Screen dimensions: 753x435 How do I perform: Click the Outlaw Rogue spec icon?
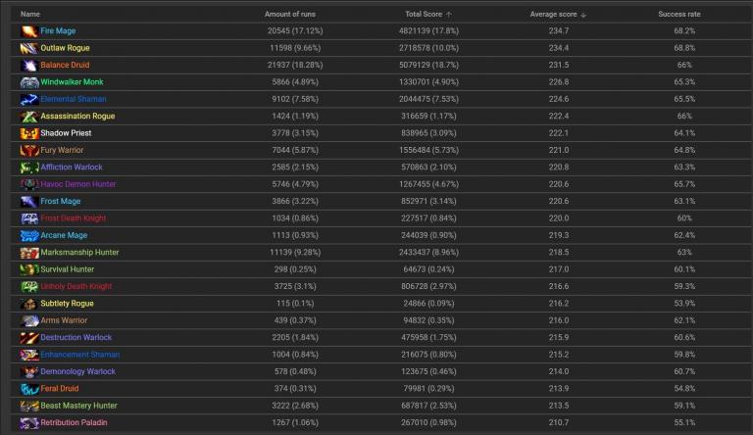tap(28, 48)
